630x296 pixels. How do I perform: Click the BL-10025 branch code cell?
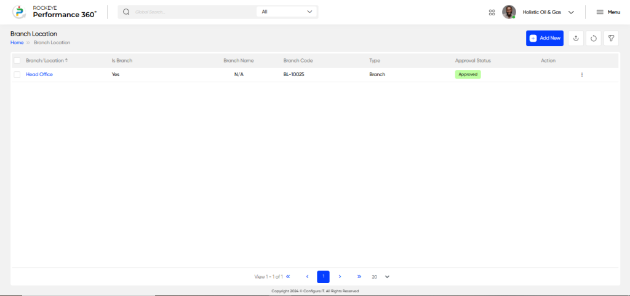click(293, 74)
